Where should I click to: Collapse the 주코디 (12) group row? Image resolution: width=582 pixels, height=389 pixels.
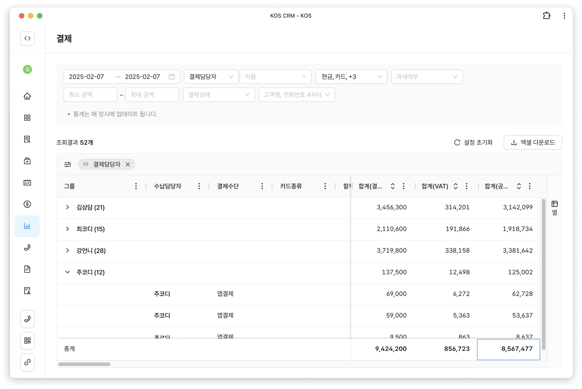67,272
